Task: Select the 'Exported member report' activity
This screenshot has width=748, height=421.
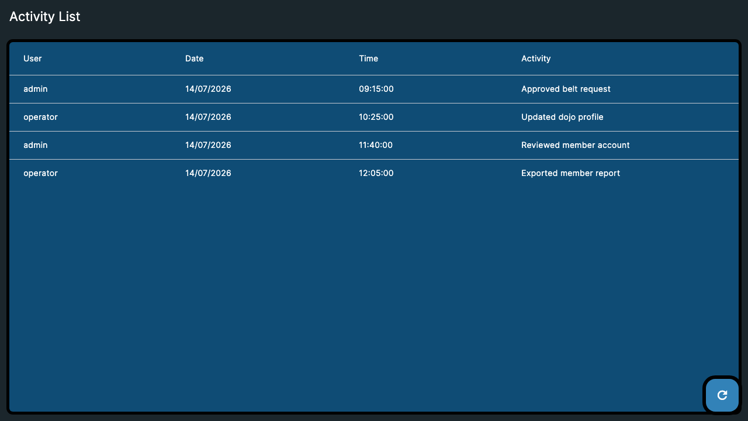Action: point(570,173)
